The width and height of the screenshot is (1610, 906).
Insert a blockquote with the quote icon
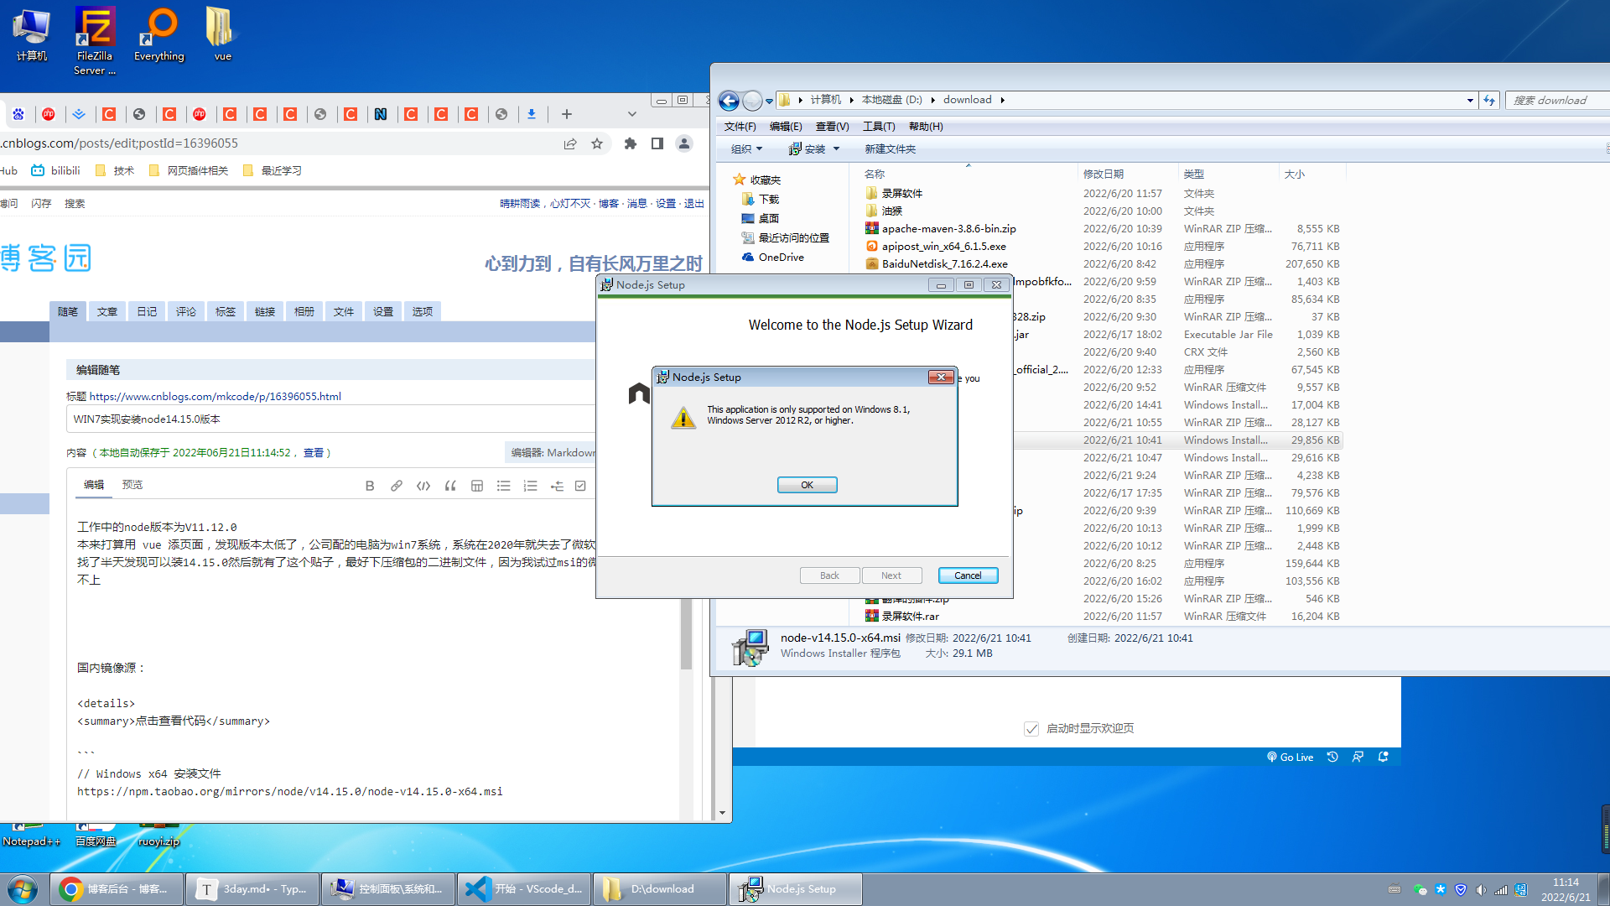(450, 486)
